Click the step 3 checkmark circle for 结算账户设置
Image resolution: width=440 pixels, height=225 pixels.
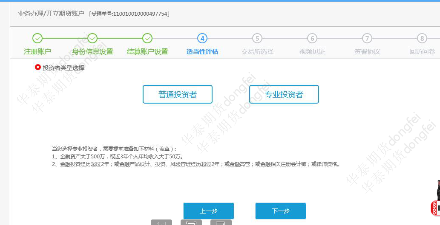click(147, 38)
